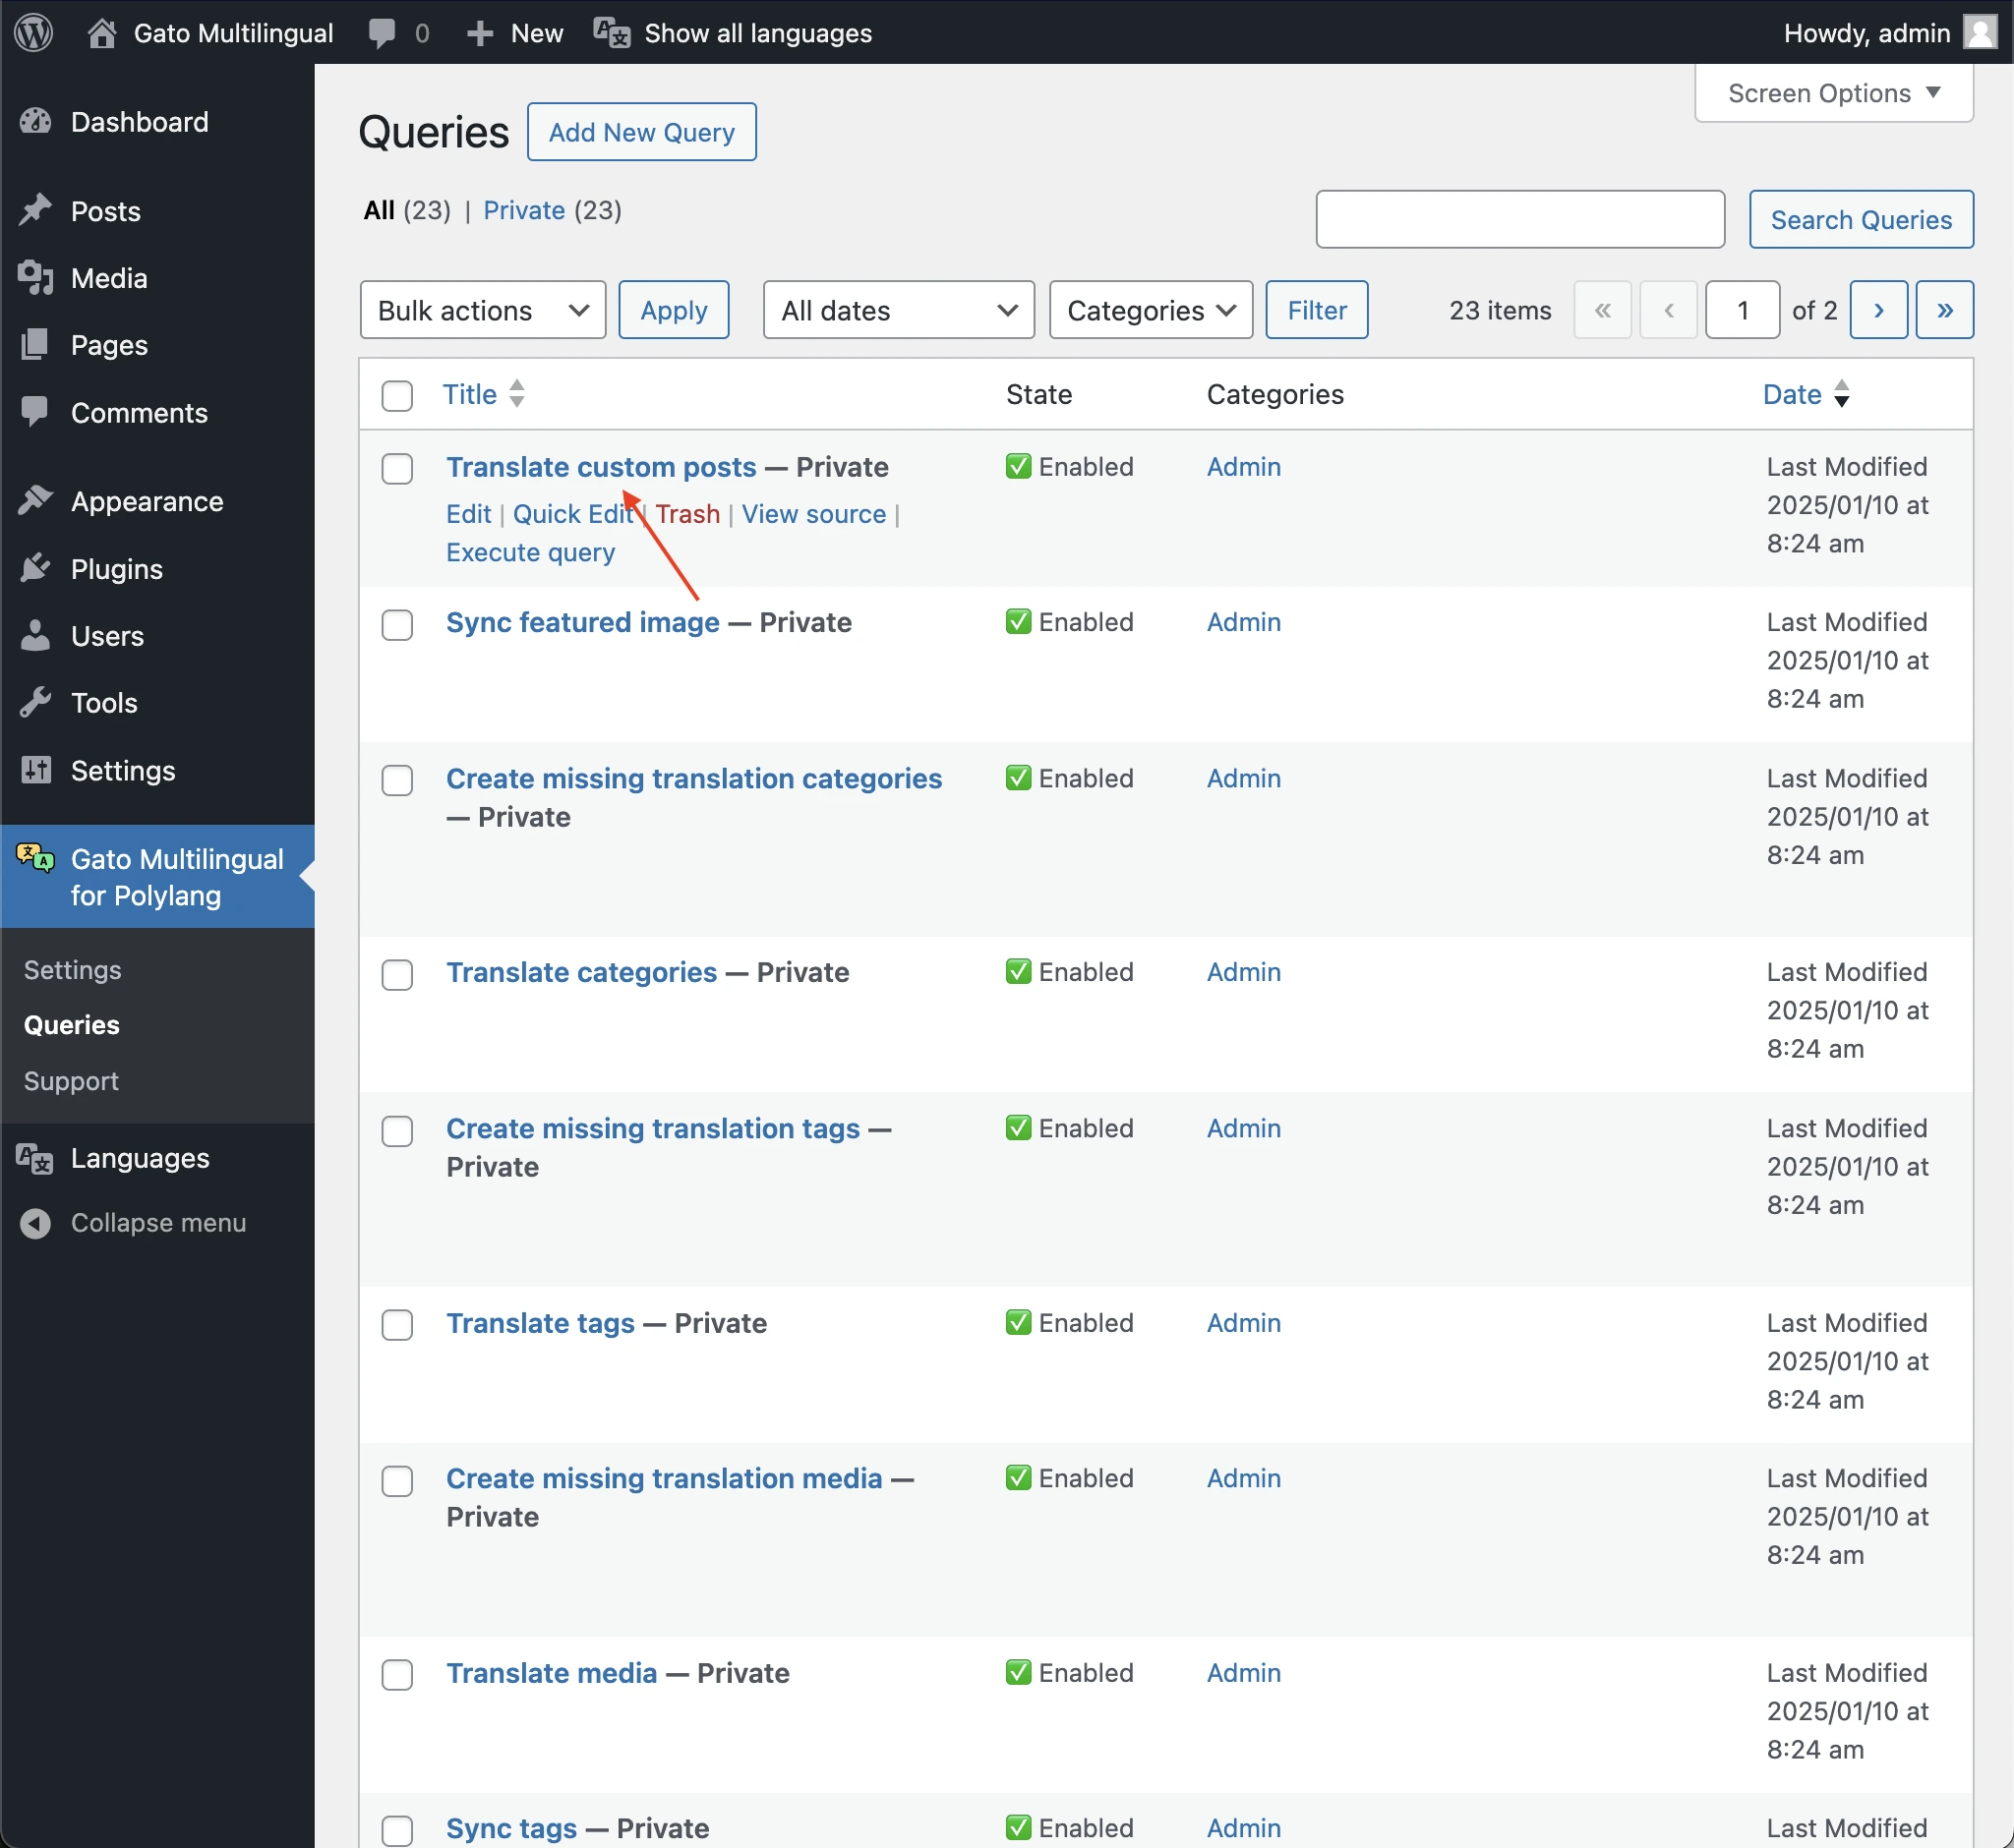Screen dimensions: 2014x1848
Task: Click Add New Query button
Action: click(642, 132)
